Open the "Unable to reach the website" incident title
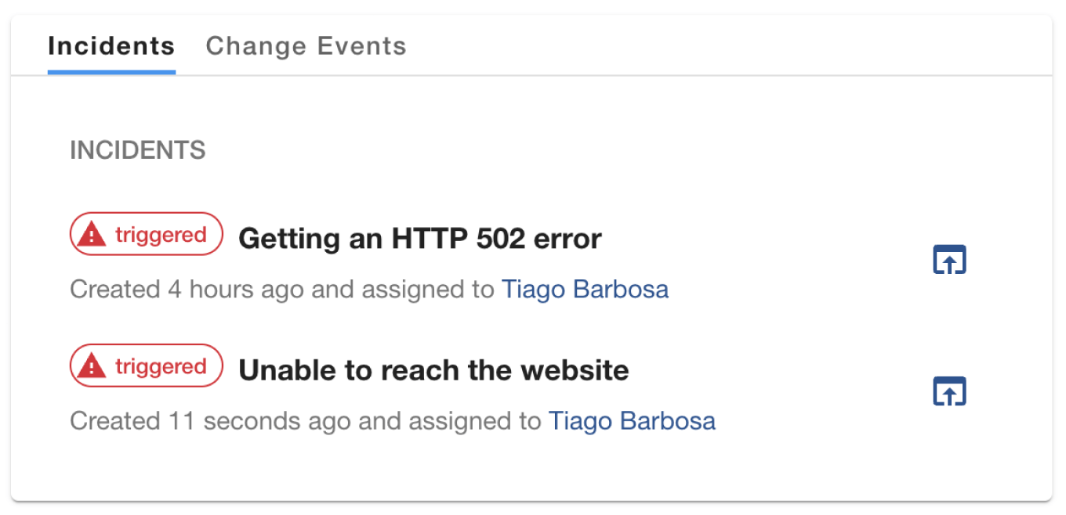1066x515 pixels. coord(433,369)
